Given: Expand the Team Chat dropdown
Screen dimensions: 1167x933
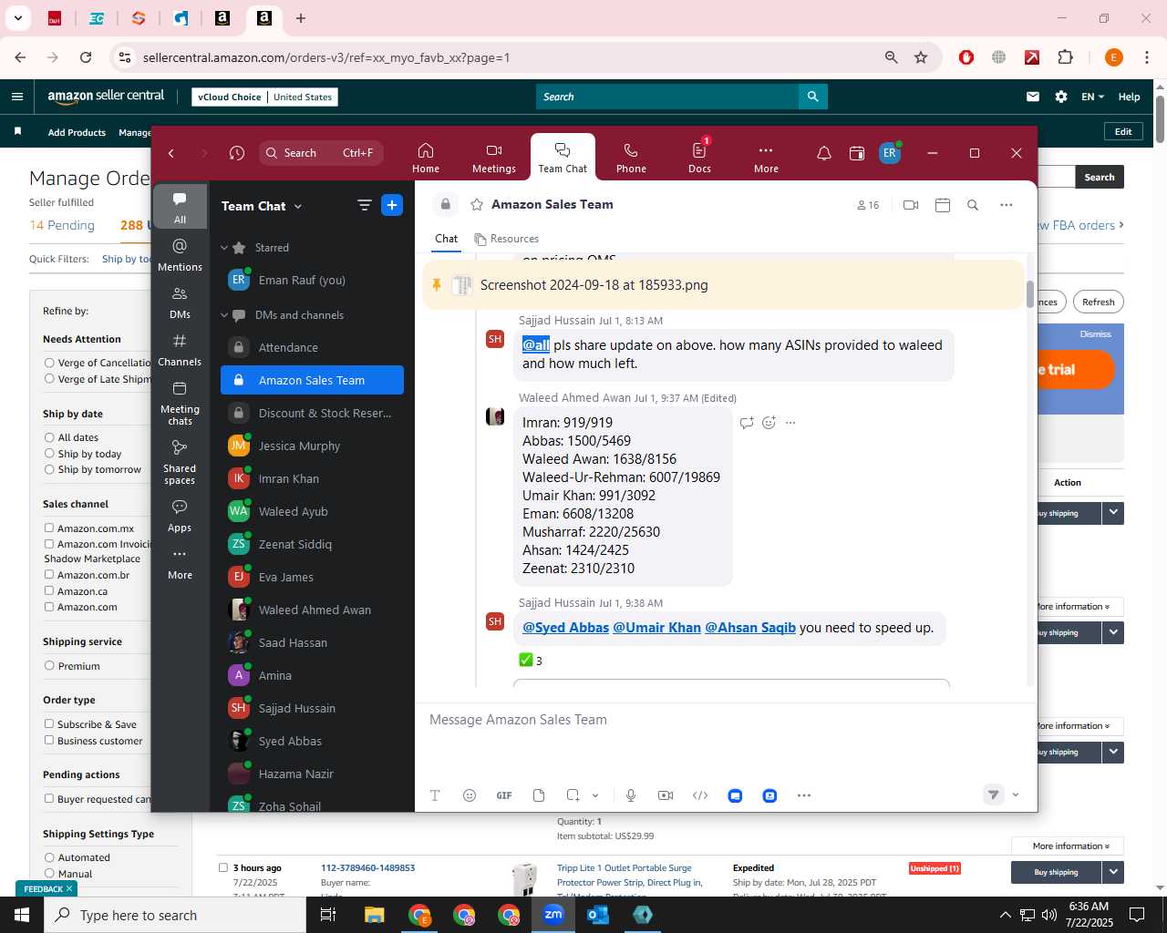Looking at the screenshot, I should [297, 206].
